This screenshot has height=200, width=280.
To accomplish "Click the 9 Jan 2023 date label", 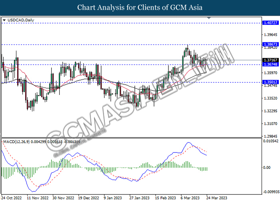I will (113, 198).
